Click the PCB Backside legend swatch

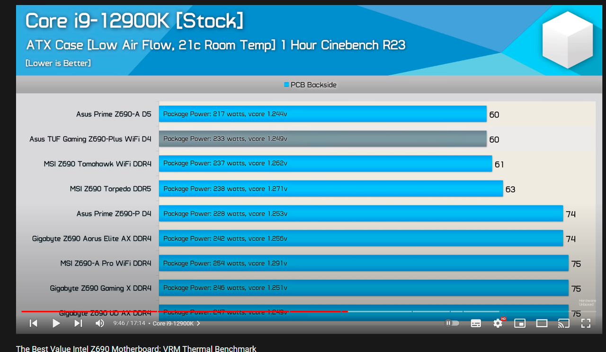coord(286,85)
